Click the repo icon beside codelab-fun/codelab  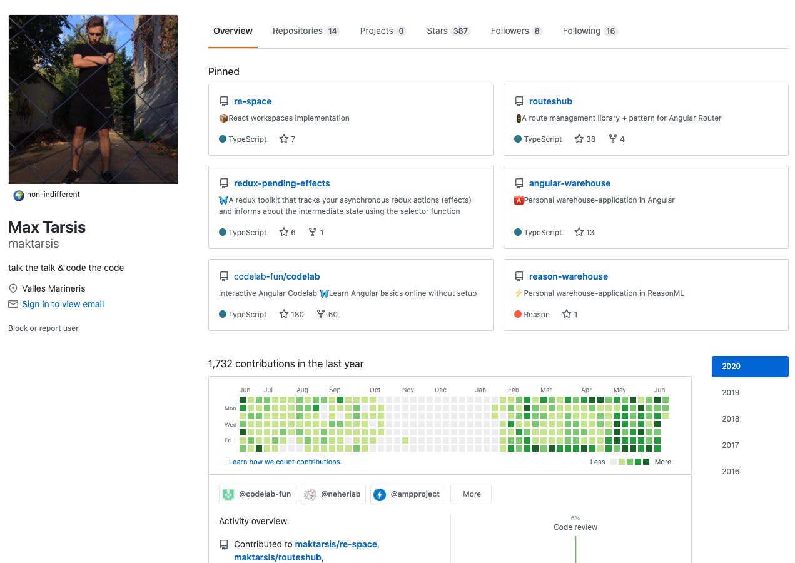tap(223, 276)
